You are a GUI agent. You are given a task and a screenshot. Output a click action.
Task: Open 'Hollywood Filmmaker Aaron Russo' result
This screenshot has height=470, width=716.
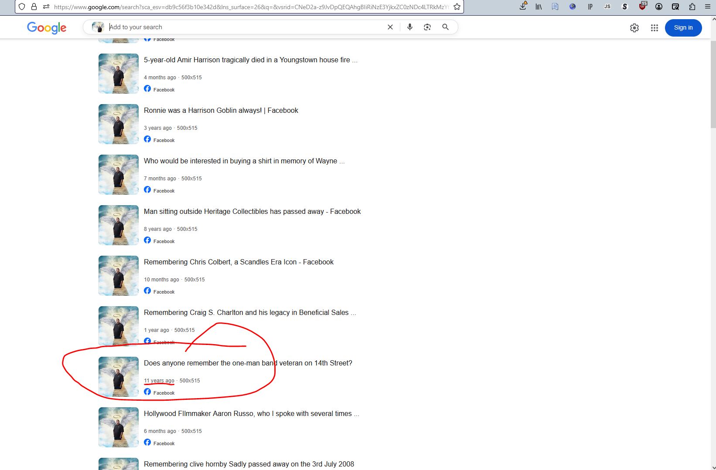252,414
